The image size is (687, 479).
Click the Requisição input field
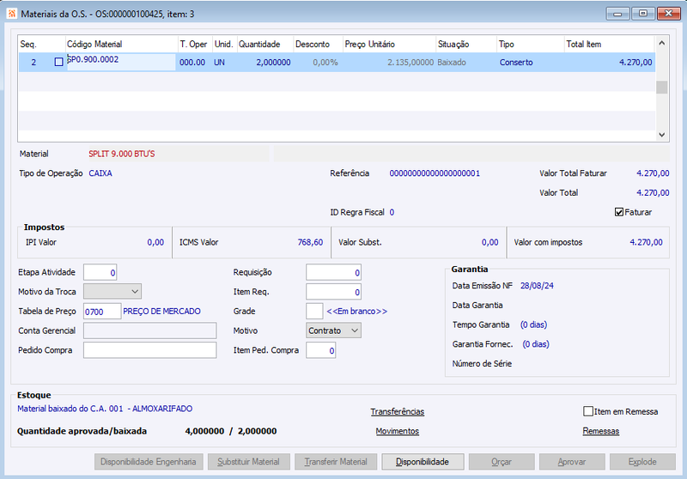pos(333,272)
